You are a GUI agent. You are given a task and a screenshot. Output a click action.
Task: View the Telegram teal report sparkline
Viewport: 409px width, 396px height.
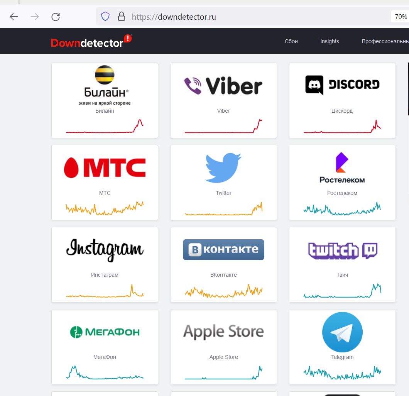[342, 372]
